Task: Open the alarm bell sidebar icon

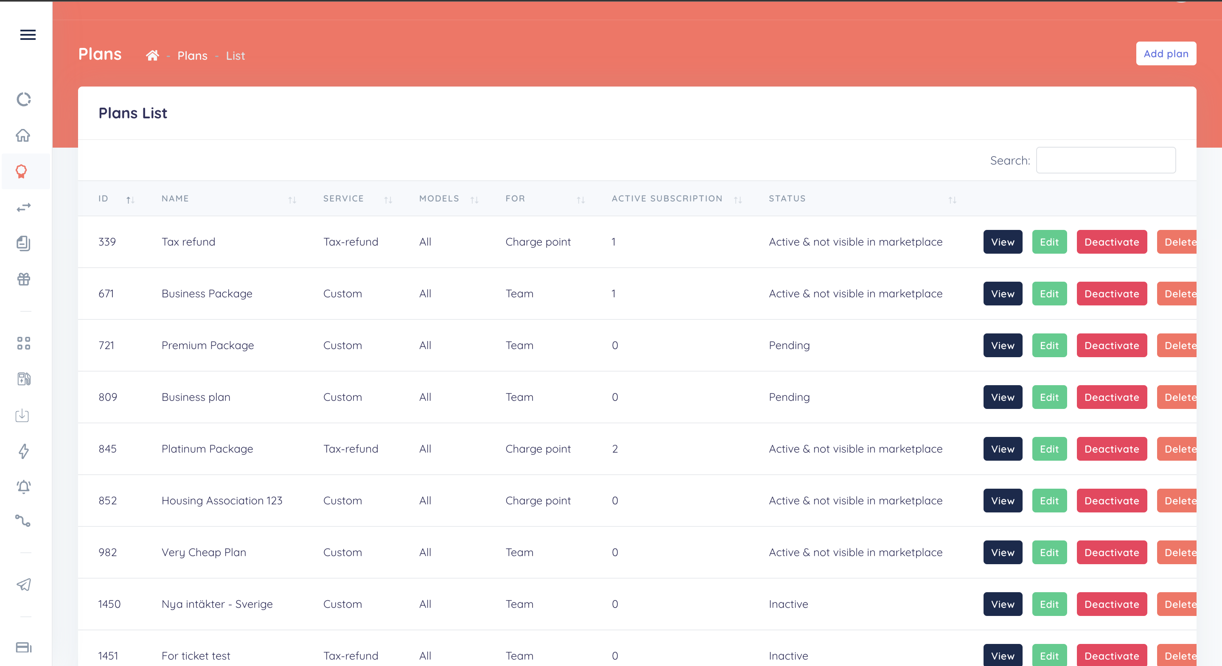Action: pos(23,487)
